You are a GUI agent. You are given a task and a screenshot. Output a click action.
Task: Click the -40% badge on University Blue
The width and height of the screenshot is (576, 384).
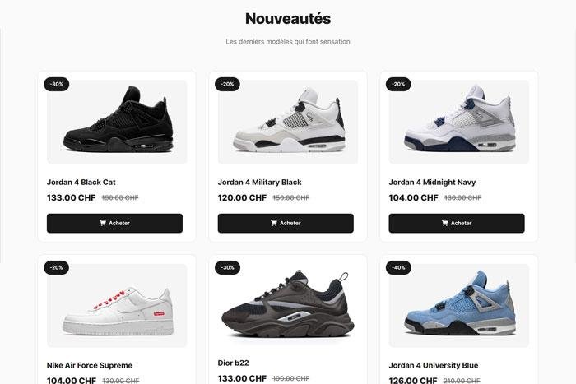pyautogui.click(x=398, y=267)
